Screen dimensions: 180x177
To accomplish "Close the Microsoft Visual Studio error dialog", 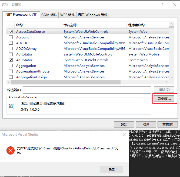I will coord(125,134).
